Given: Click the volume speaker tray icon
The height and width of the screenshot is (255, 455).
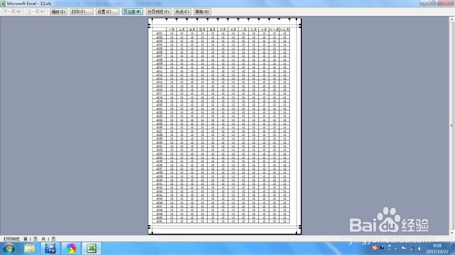Looking at the screenshot, I should 420,248.
